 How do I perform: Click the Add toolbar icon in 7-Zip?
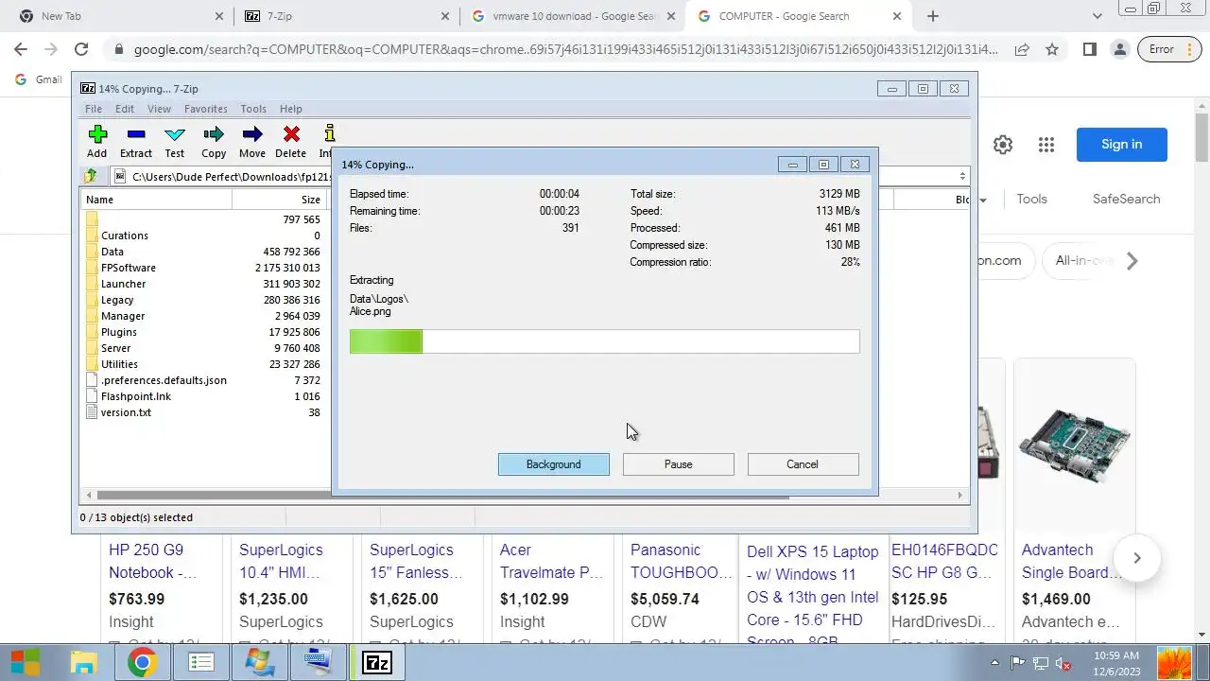coord(97,141)
